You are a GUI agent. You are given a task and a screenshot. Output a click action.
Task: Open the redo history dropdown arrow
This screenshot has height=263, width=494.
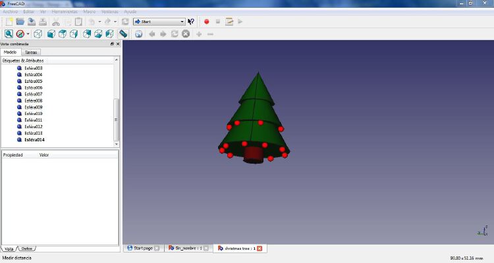(115, 22)
